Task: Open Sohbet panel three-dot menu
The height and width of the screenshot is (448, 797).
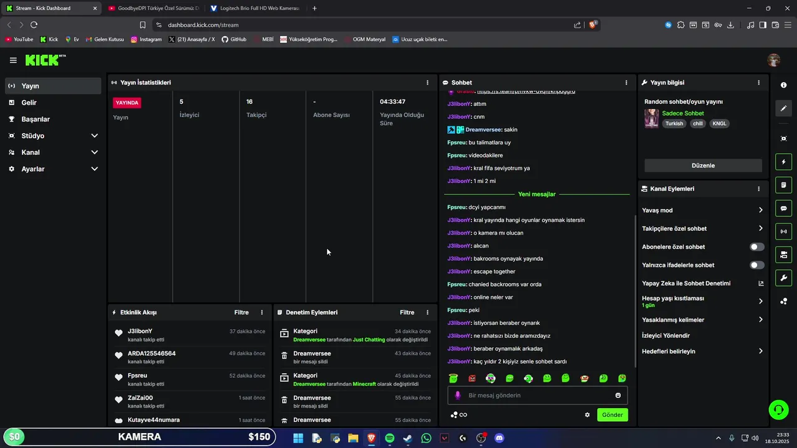Action: point(626,82)
